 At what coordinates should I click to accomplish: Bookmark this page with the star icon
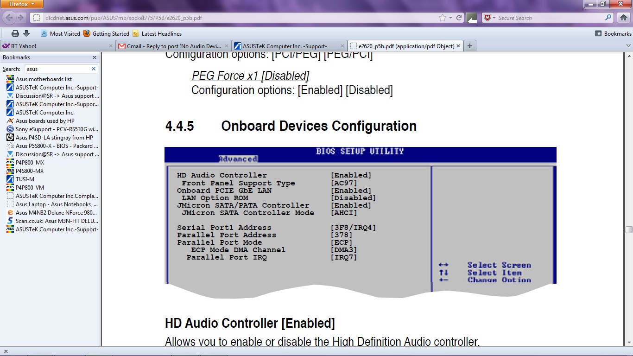coord(443,18)
